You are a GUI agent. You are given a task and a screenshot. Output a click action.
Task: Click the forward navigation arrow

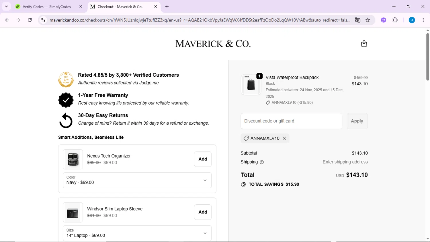(x=18, y=20)
